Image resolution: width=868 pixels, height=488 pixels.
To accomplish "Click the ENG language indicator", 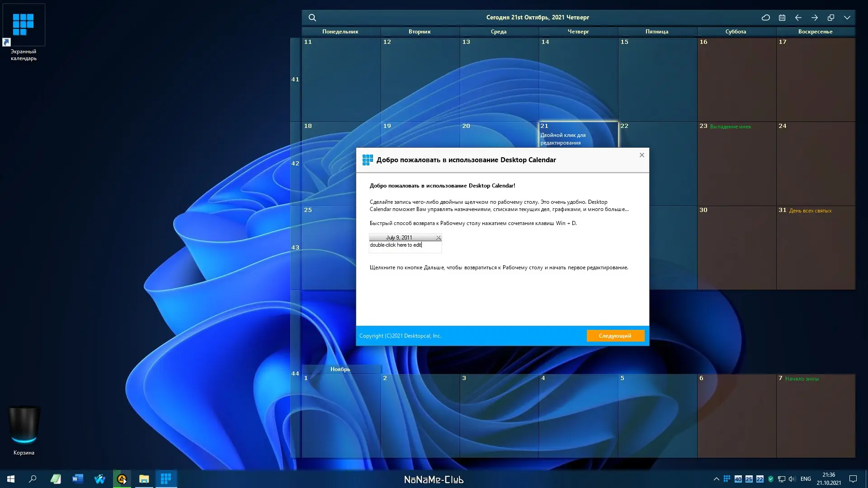I will (805, 479).
